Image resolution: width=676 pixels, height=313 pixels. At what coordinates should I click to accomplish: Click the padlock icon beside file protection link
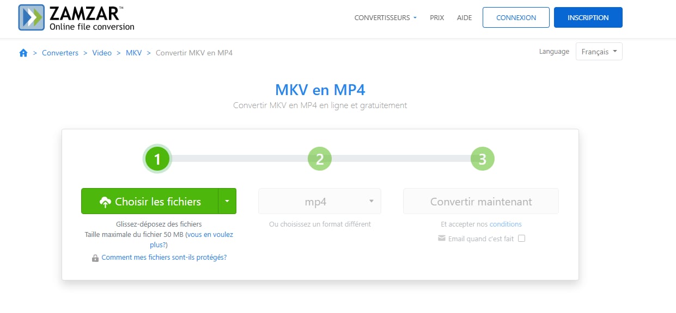95,258
